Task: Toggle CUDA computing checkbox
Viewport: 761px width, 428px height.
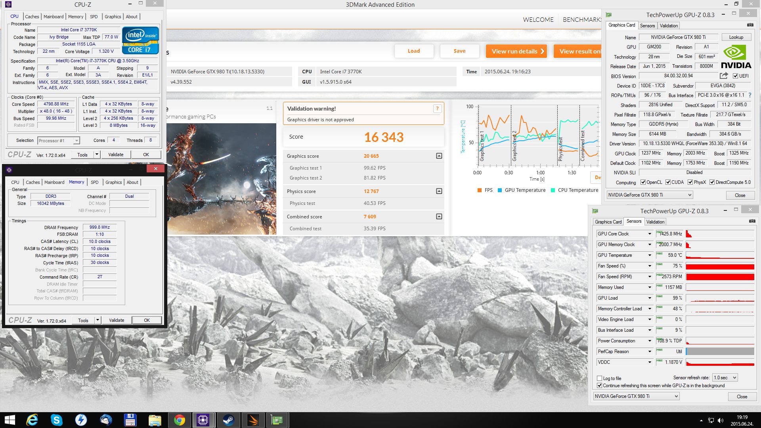Action: [668, 182]
